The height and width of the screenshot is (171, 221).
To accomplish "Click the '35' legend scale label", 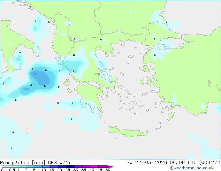I will coord(84,170).
